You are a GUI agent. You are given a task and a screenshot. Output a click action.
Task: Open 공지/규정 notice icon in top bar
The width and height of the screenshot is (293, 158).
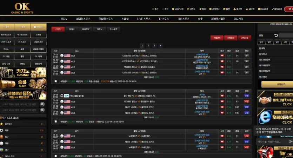[173, 9]
